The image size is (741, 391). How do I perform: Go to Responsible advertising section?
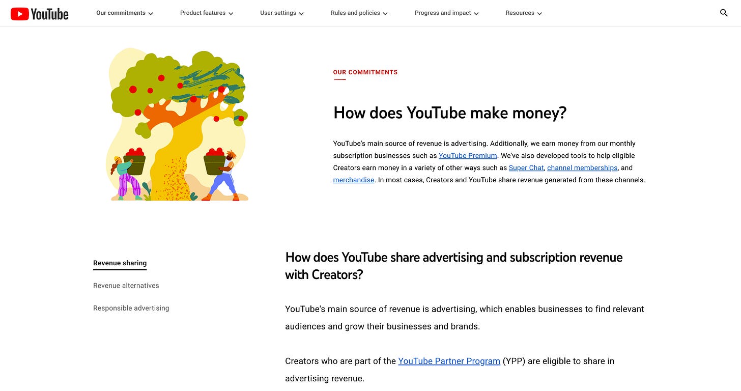tap(131, 308)
